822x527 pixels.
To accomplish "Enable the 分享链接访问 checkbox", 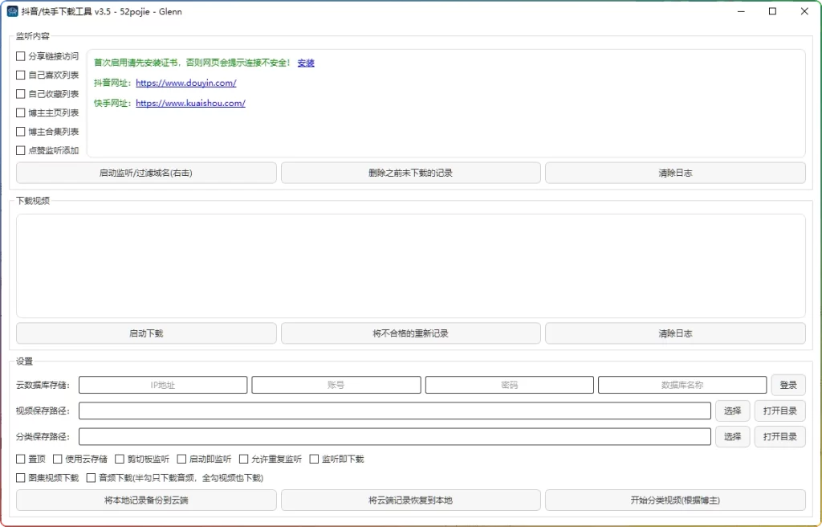I will point(21,56).
